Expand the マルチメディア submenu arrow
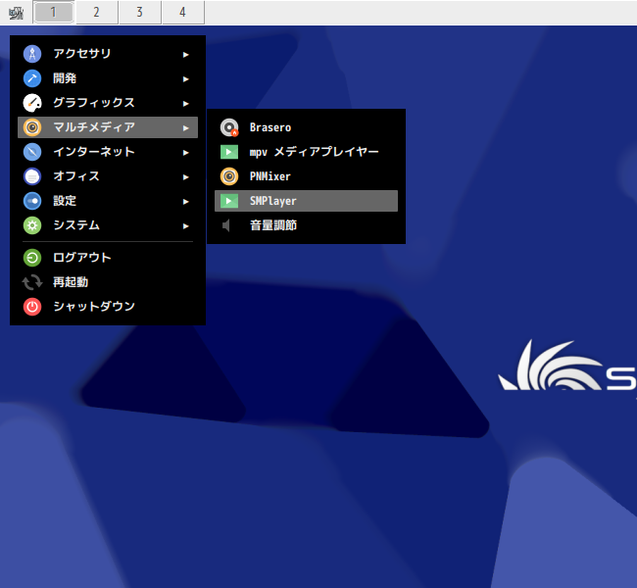The width and height of the screenshot is (637, 588). [185, 128]
